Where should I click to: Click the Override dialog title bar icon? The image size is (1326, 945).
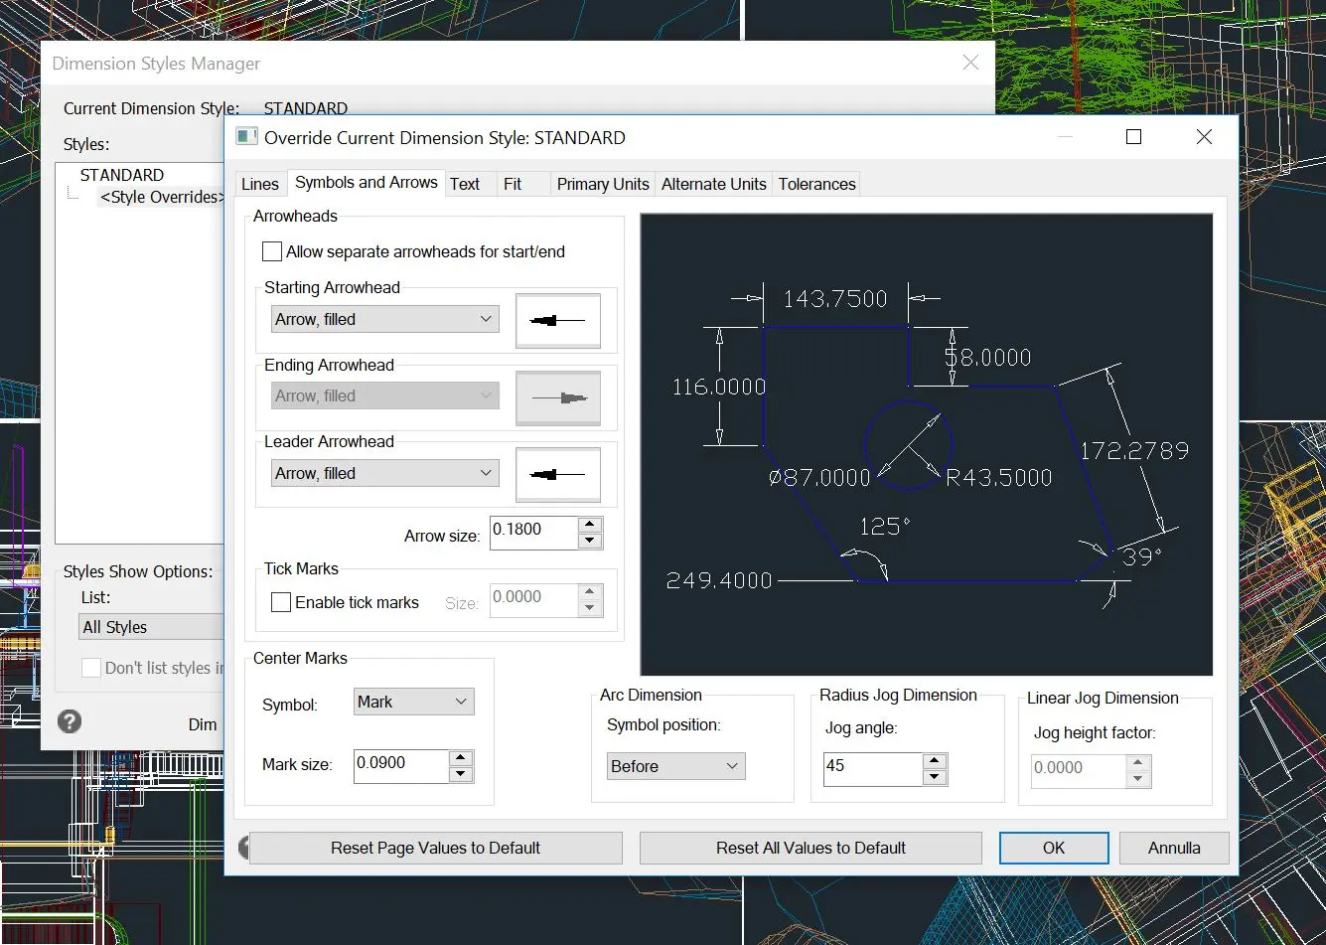point(246,137)
